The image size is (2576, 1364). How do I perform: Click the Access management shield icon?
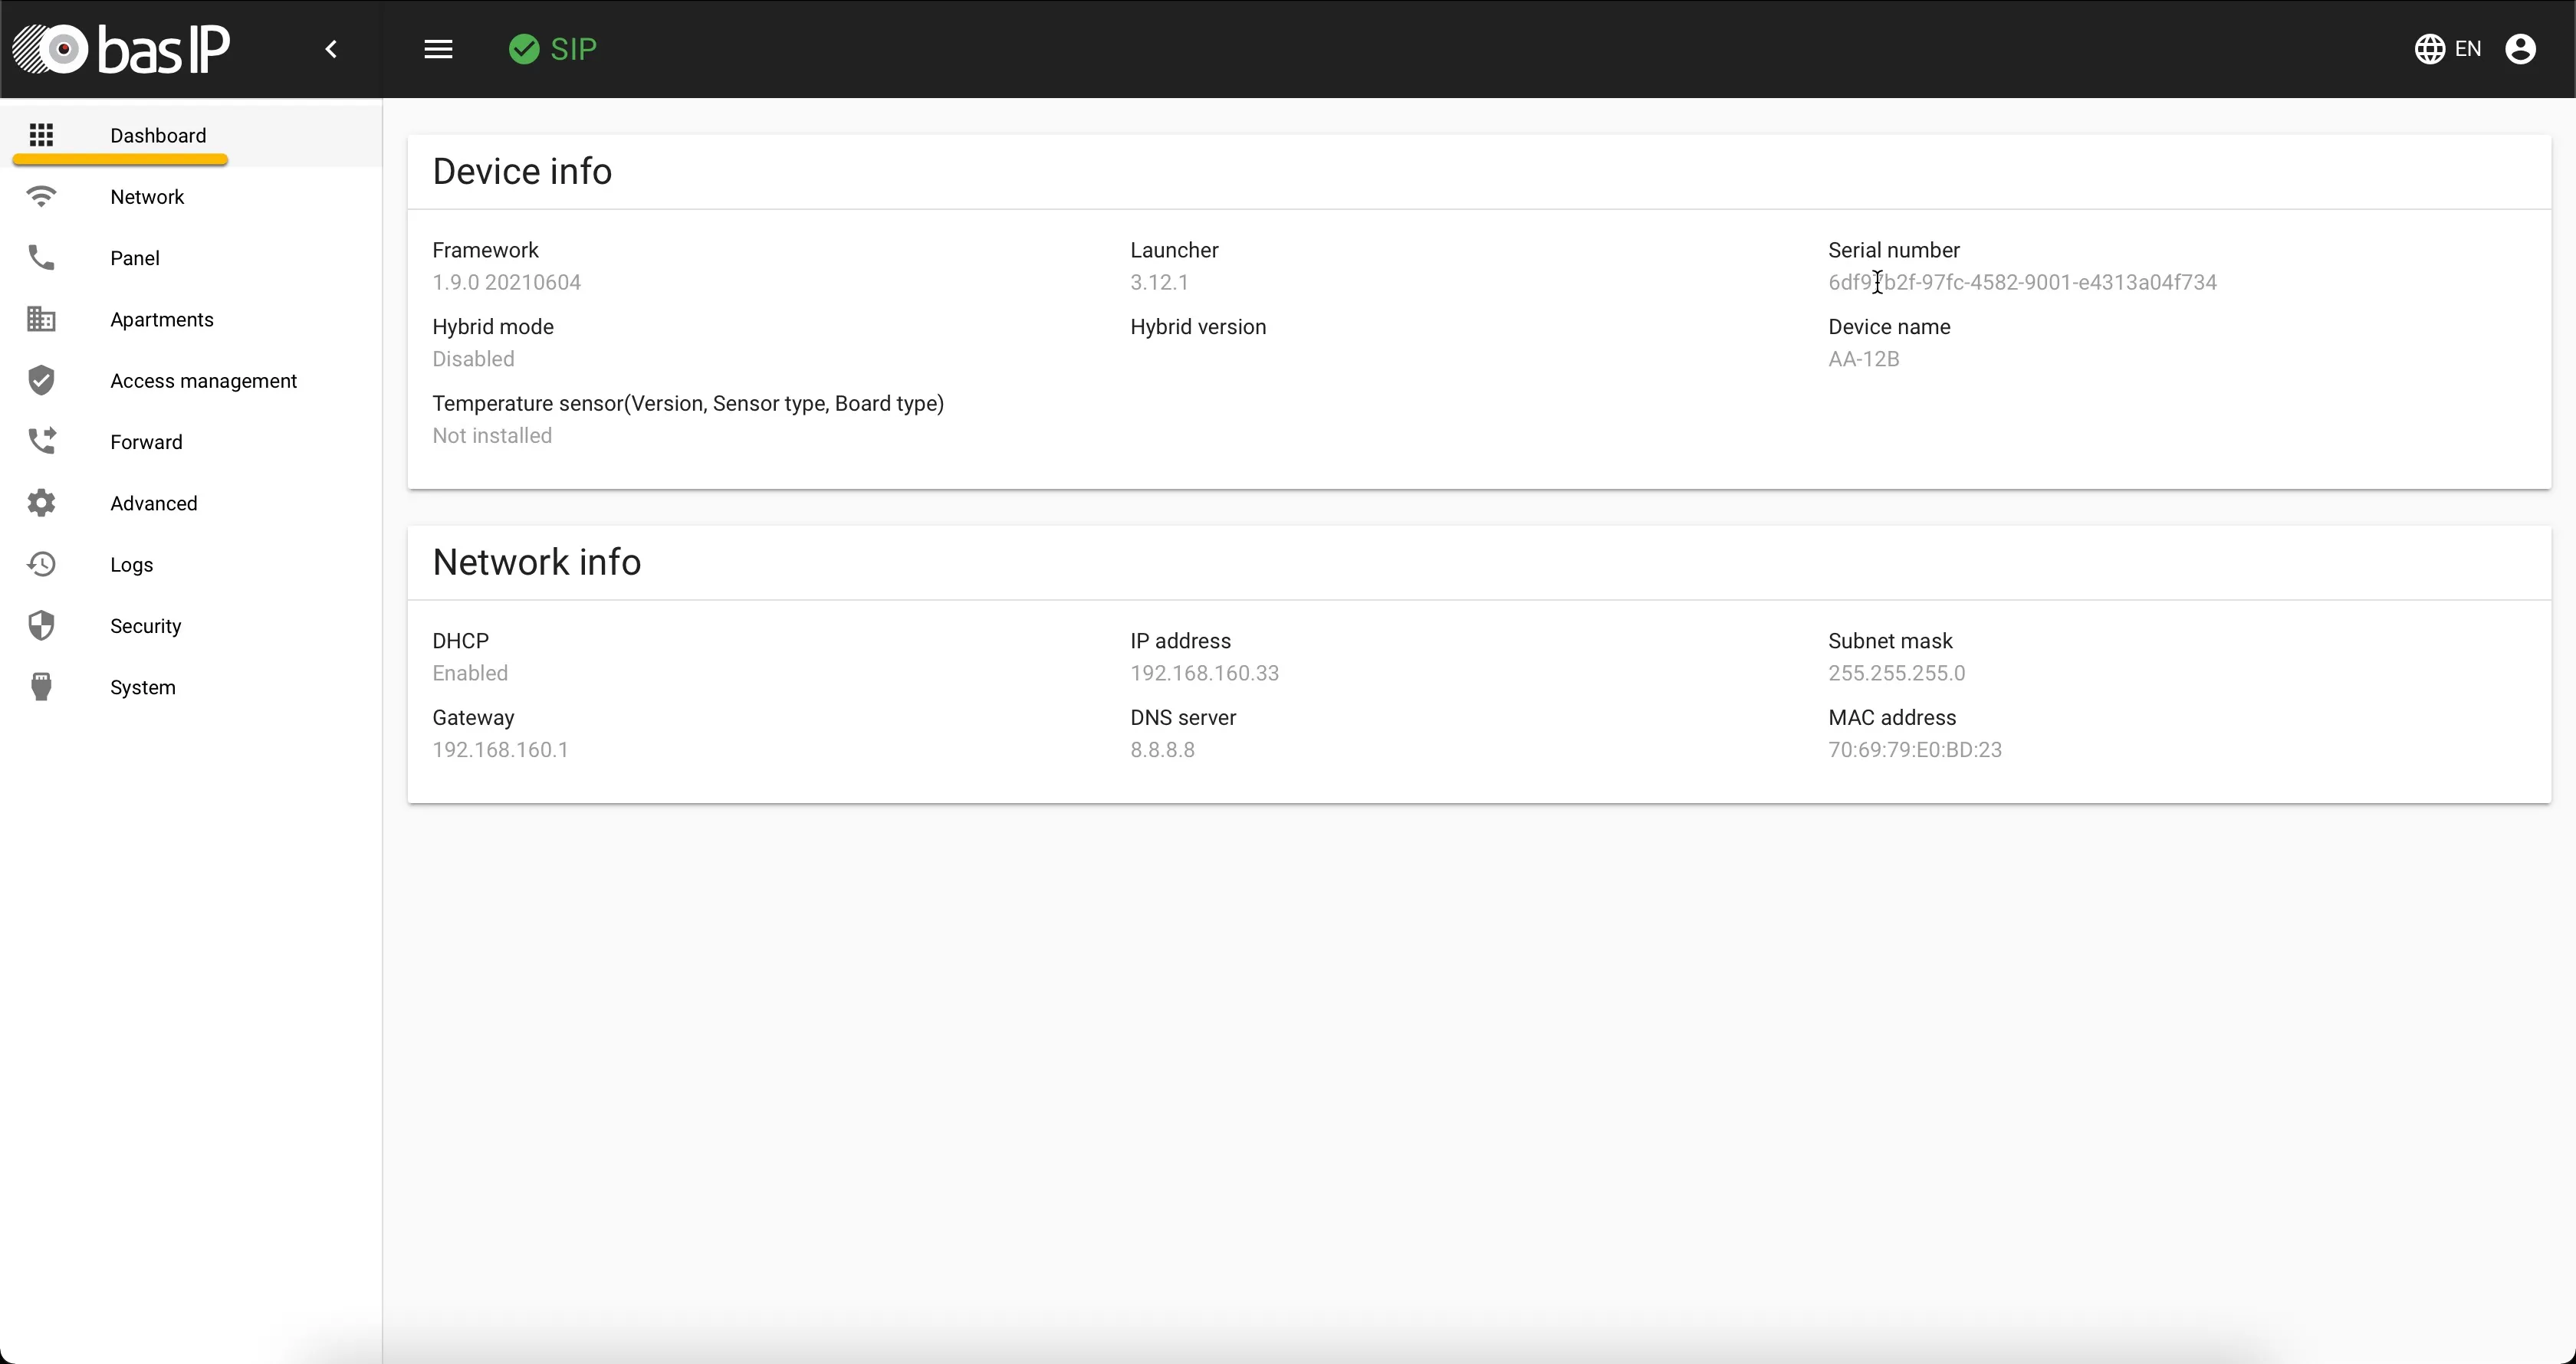[x=41, y=381]
